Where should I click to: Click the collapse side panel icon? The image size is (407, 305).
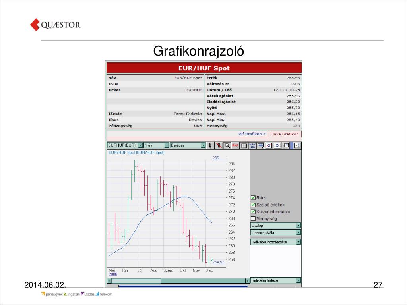[297, 145]
